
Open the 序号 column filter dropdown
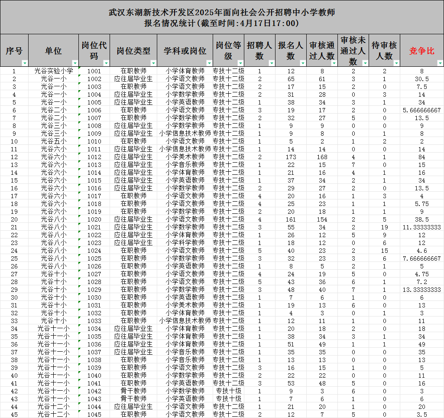(x=25, y=63)
